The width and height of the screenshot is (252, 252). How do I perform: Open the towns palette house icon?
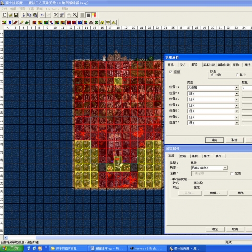coord(91,23)
